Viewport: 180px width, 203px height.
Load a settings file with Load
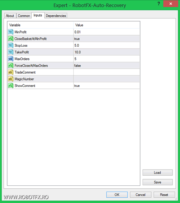click(x=158, y=172)
